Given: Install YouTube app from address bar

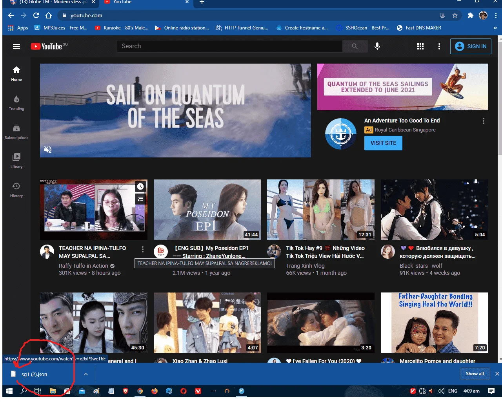Looking at the screenshot, I should pyautogui.click(x=442, y=16).
